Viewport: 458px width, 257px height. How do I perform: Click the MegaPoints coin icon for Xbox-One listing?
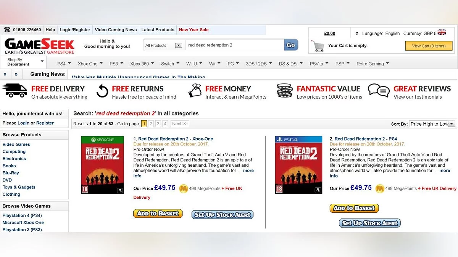183,188
